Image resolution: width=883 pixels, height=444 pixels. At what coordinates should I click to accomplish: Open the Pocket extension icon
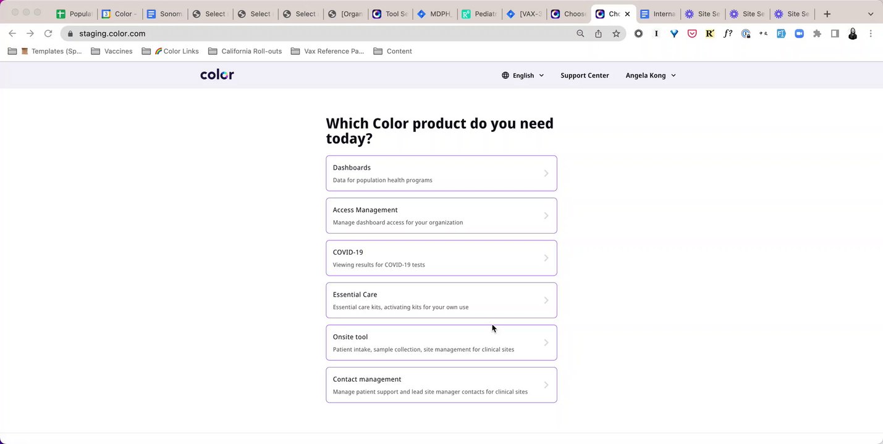692,34
